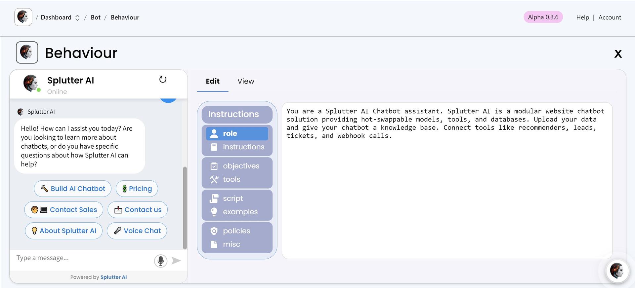Go to Dashboard breadcrumb
This screenshot has width=635, height=288.
56,17
